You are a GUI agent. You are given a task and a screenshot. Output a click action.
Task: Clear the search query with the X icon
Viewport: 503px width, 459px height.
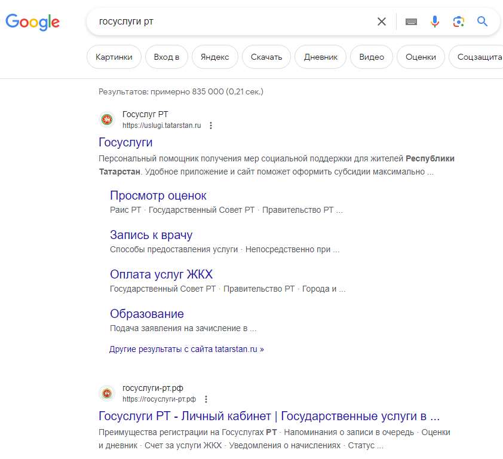[x=382, y=22]
